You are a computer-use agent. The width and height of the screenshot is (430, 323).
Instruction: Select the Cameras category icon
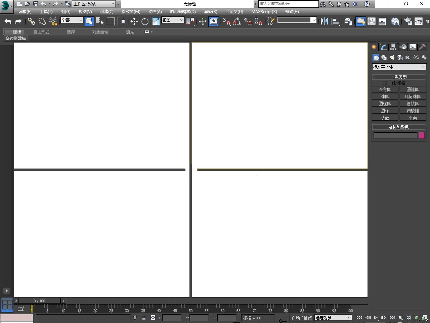pyautogui.click(x=400, y=58)
